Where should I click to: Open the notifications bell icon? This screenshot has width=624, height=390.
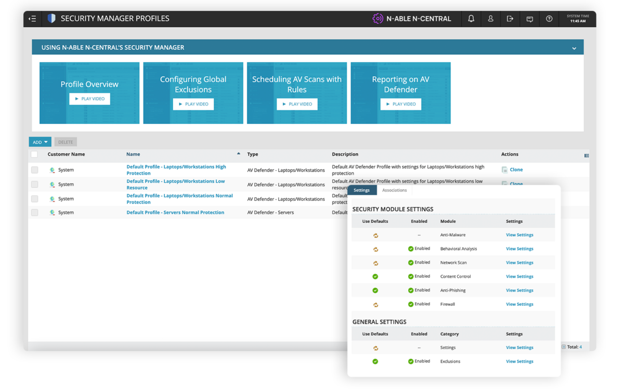pos(471,18)
